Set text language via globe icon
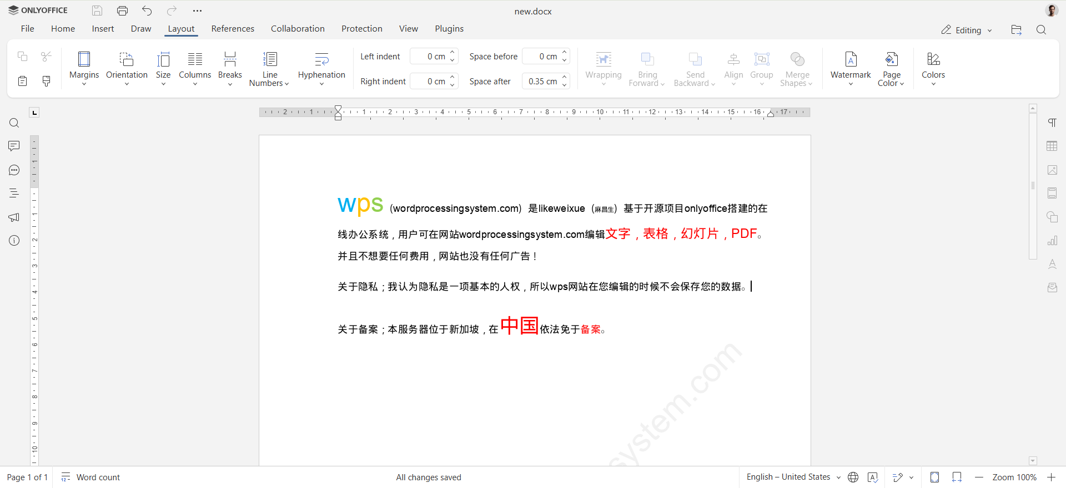This screenshot has width=1066, height=488. coord(853,477)
